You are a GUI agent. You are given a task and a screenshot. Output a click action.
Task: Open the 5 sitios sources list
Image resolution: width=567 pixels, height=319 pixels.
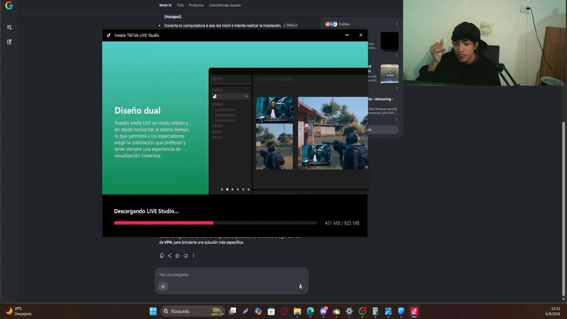click(338, 24)
